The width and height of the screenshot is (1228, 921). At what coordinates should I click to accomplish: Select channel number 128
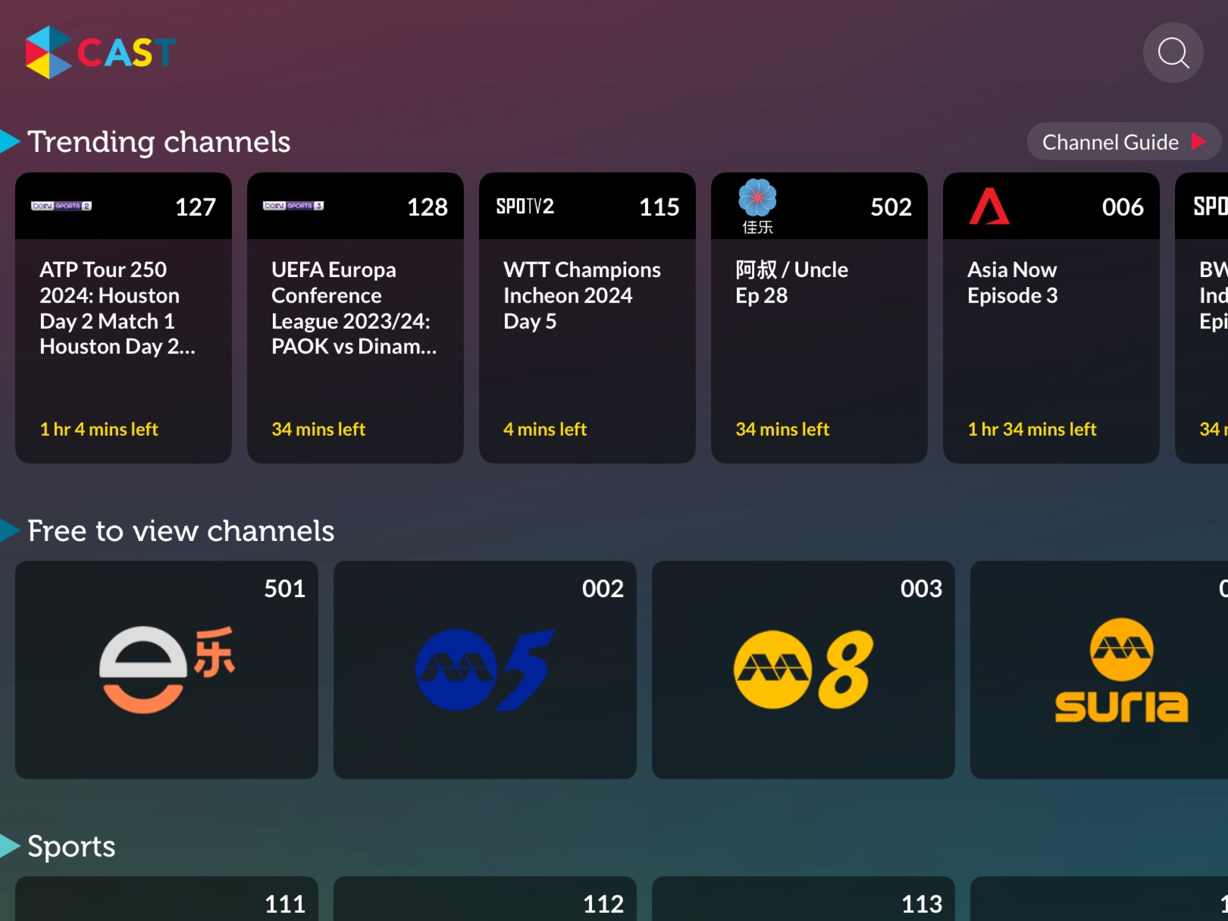coord(427,207)
